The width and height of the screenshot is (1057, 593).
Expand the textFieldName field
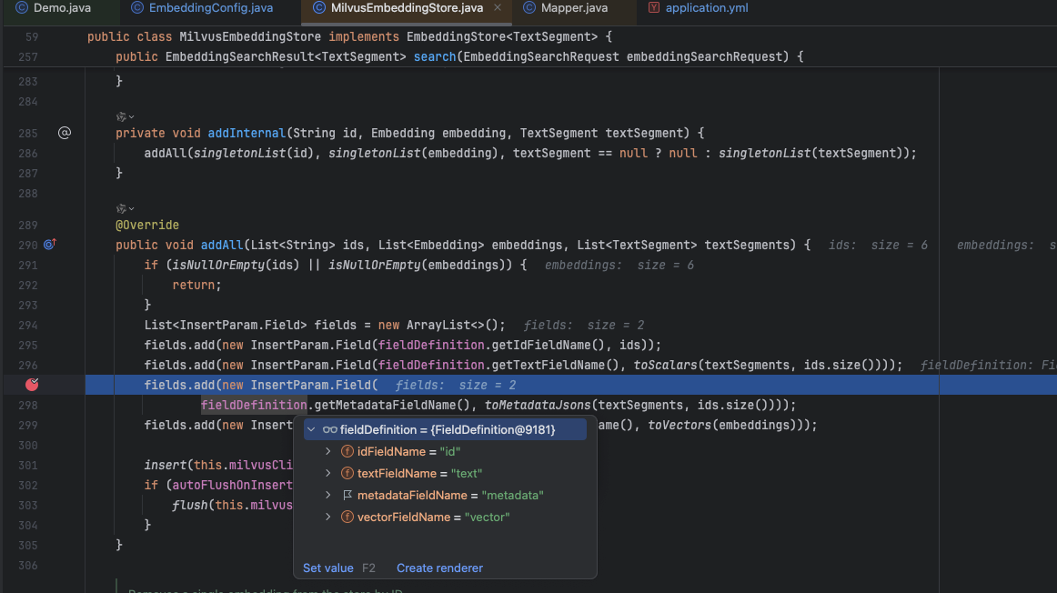pyautogui.click(x=328, y=474)
